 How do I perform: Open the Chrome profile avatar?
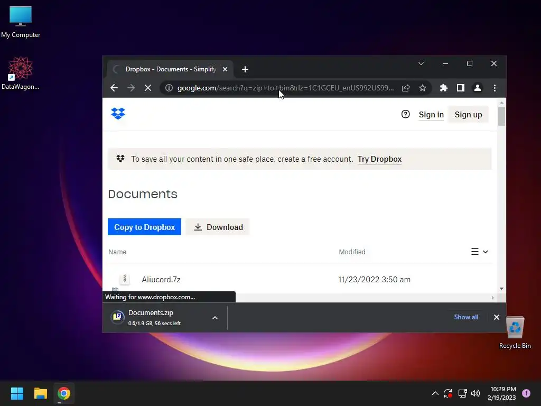click(478, 88)
